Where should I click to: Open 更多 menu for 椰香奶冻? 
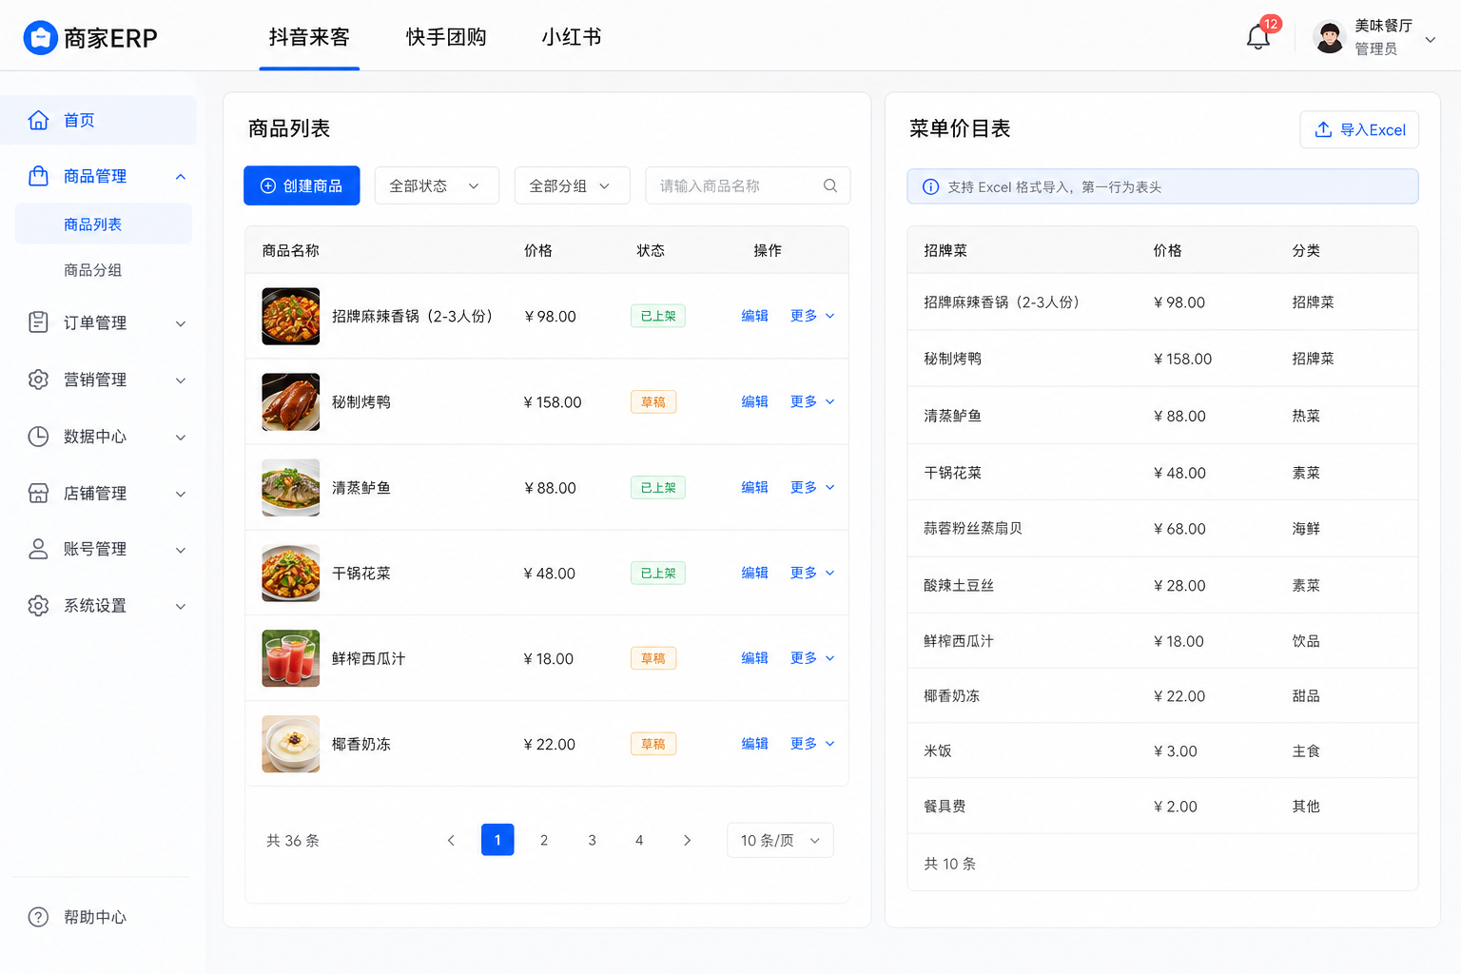(x=812, y=744)
